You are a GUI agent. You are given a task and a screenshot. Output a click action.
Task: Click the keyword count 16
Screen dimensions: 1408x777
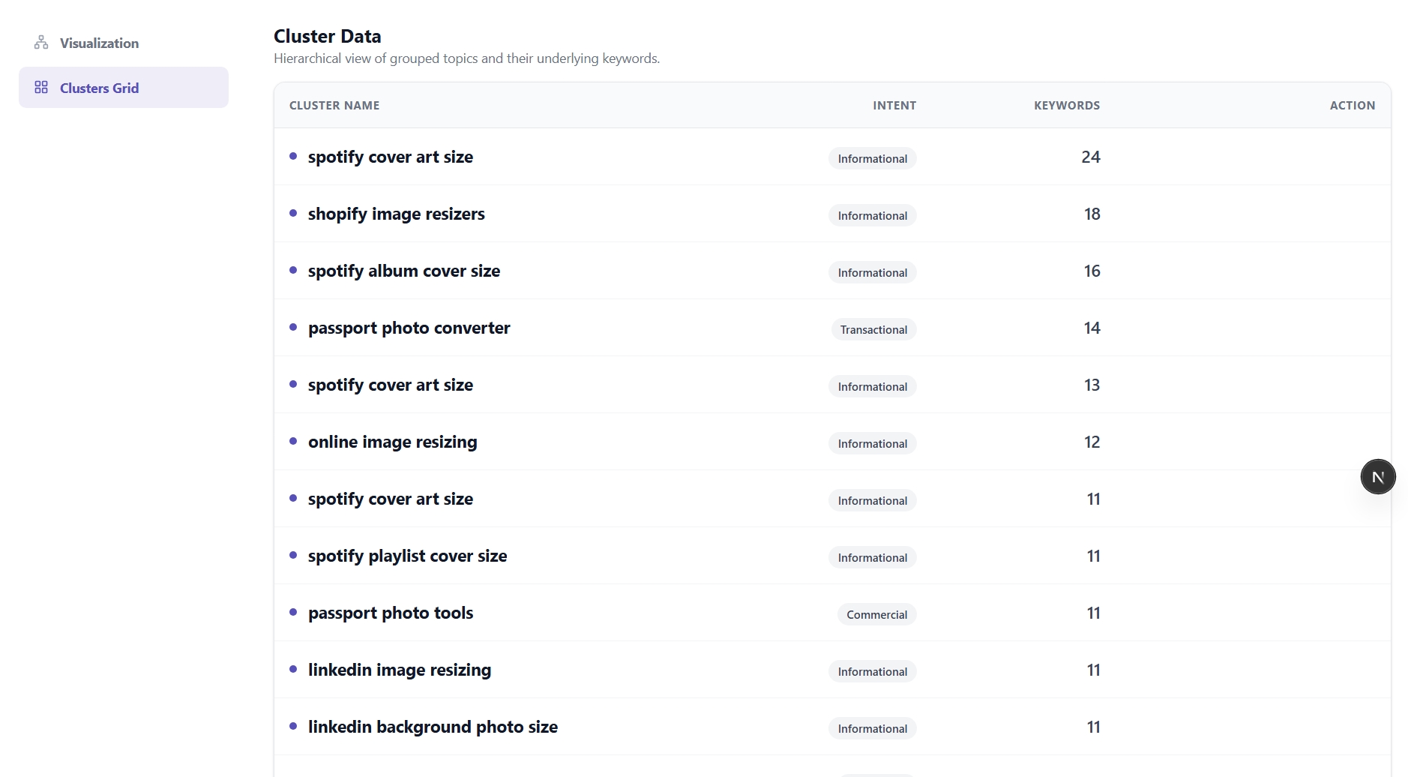[x=1092, y=271]
